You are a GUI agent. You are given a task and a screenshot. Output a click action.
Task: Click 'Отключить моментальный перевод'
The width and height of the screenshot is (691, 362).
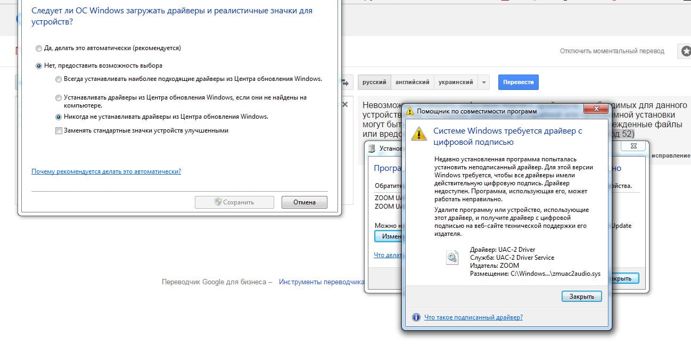pyautogui.click(x=612, y=51)
